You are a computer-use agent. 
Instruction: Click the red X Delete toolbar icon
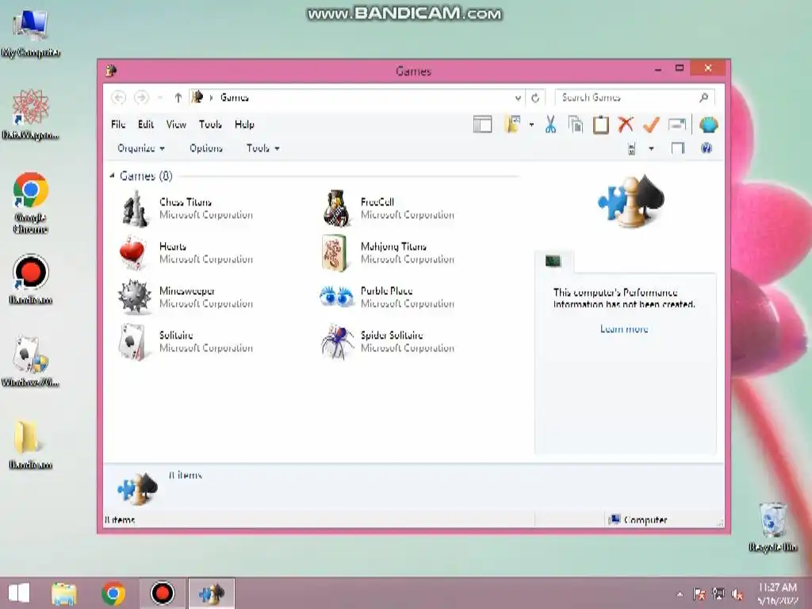pos(626,124)
